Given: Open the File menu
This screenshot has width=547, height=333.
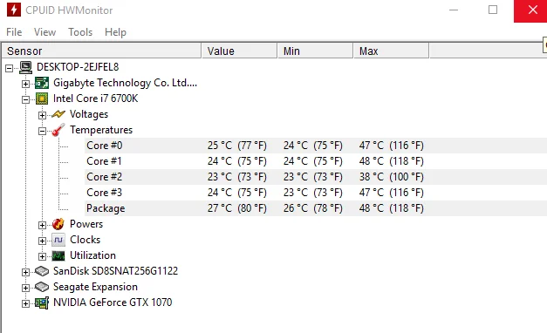Looking at the screenshot, I should [14, 32].
